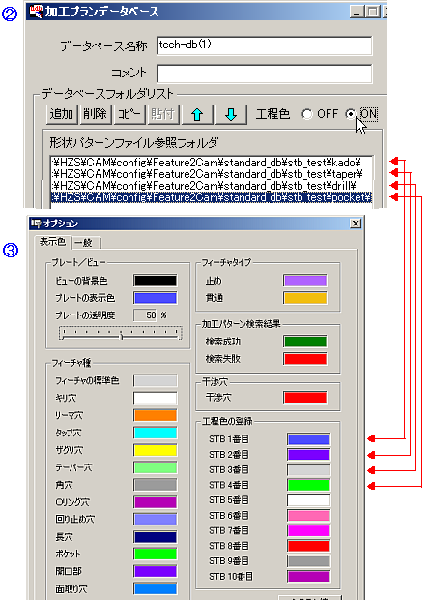Open フィーチャの標準色 color swatch
Image resolution: width=429 pixels, height=600 pixels.
tap(156, 380)
